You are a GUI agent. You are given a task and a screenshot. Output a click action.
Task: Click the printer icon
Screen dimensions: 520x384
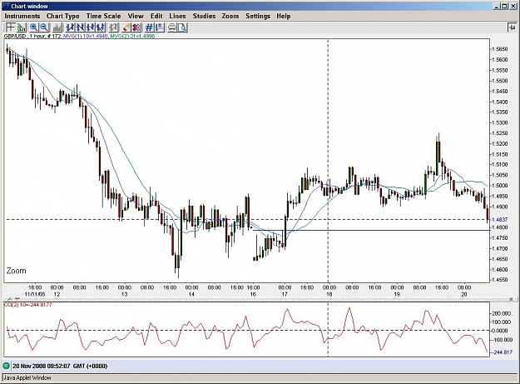[172, 27]
